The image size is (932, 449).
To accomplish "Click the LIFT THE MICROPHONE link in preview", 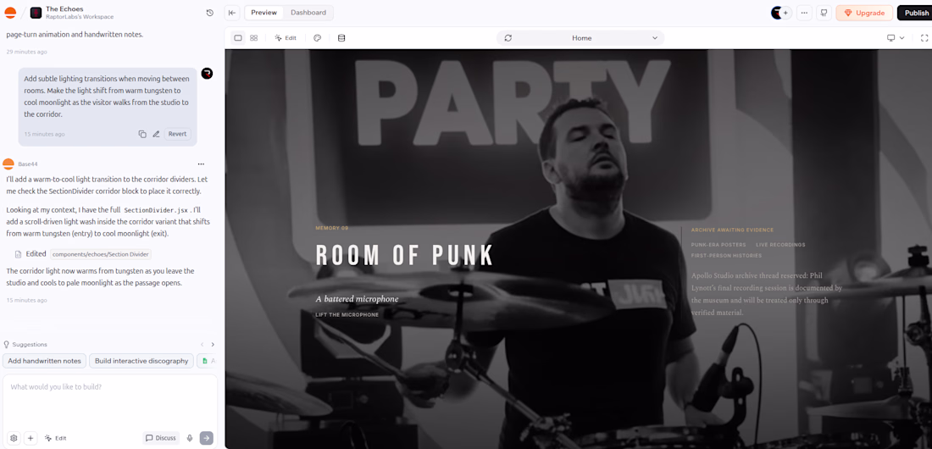I will [x=347, y=314].
